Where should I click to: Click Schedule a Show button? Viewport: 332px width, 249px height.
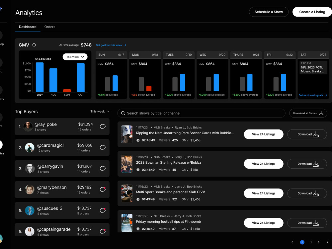point(269,12)
